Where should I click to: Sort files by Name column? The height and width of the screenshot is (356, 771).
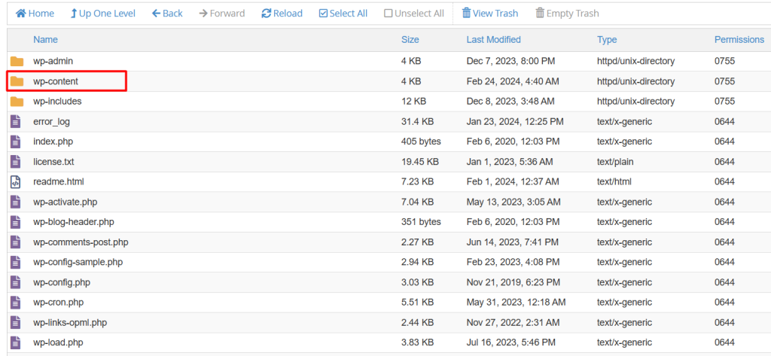[x=45, y=40]
